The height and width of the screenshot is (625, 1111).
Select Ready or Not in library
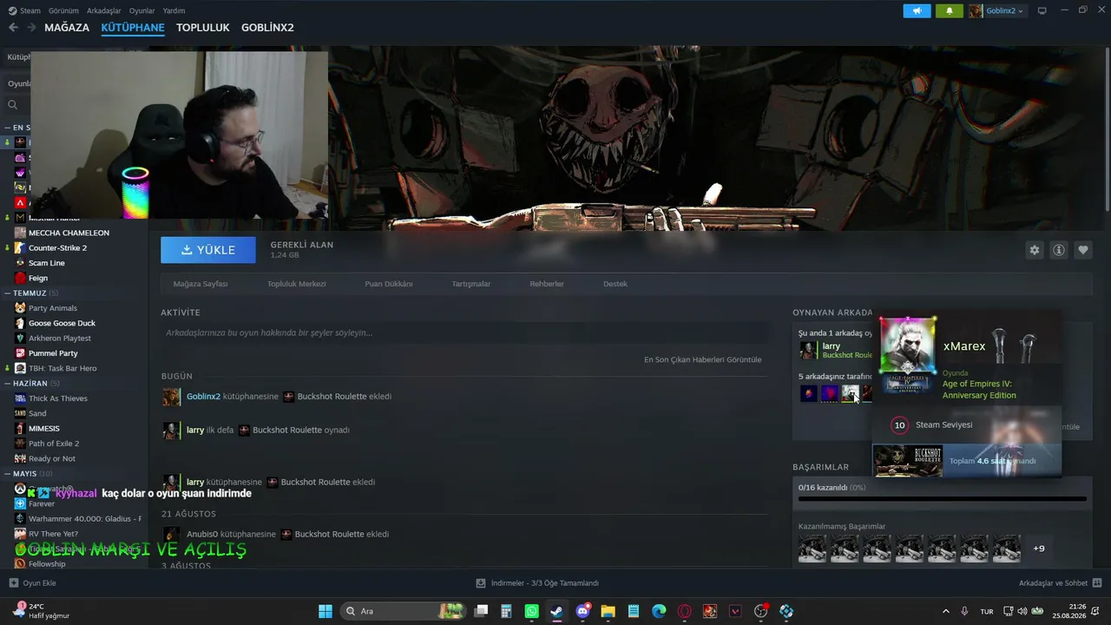(52, 458)
